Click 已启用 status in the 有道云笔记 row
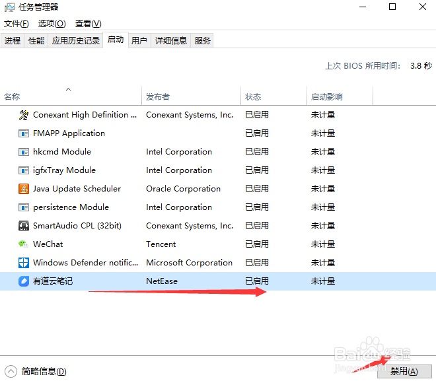 tap(257, 281)
